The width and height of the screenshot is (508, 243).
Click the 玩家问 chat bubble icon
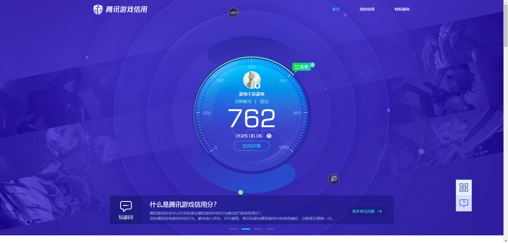[126, 206]
